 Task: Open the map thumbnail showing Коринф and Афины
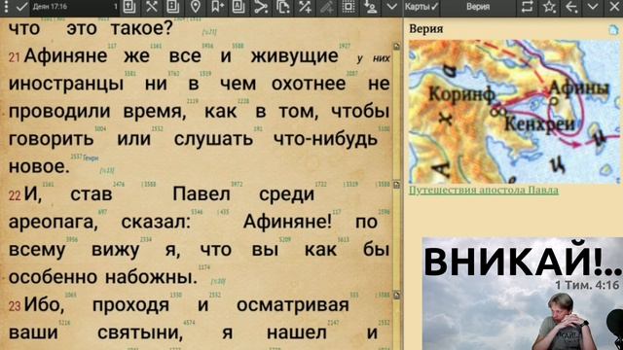click(x=515, y=111)
